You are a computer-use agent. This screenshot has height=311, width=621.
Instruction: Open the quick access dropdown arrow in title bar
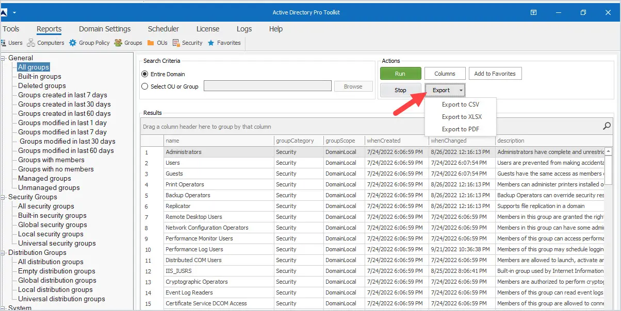pos(14,12)
